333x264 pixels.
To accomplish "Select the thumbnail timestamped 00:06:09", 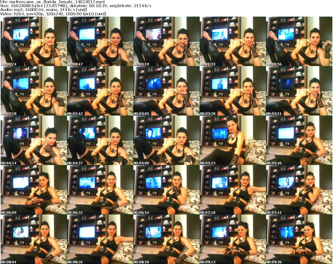I will click(34, 190).
